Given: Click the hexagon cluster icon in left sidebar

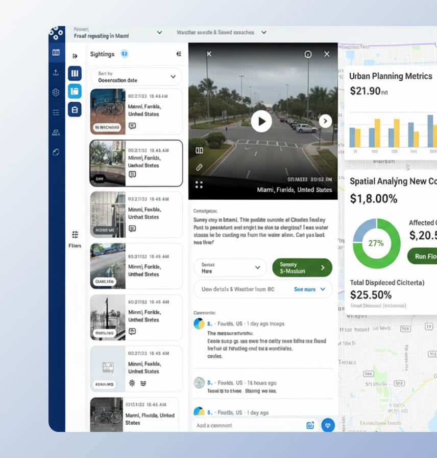Looking at the screenshot, I should [x=56, y=93].
